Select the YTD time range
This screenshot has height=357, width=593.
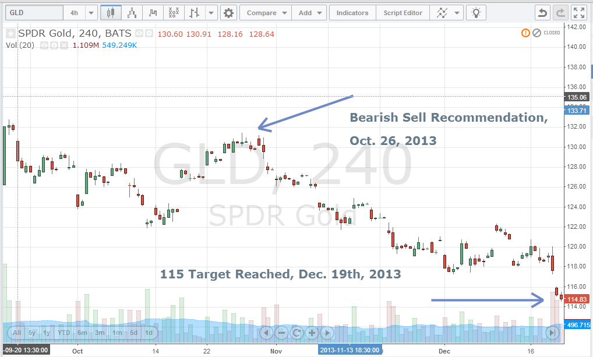[63, 333]
